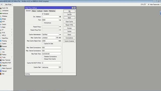Click Max Cache Object Size field
Image resolution: width=161 pixels, height=91 pixels.
(x=50, y=41)
